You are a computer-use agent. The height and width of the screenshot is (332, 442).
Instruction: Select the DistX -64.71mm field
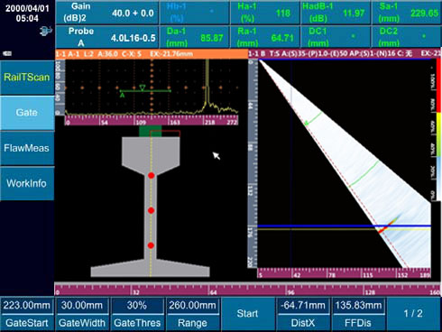click(303, 314)
